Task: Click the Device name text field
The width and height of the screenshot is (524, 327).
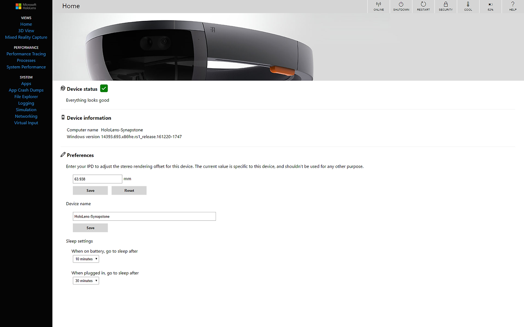Action: coord(144,216)
